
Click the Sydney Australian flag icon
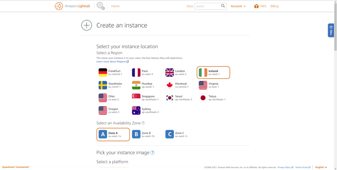[x=136, y=111]
